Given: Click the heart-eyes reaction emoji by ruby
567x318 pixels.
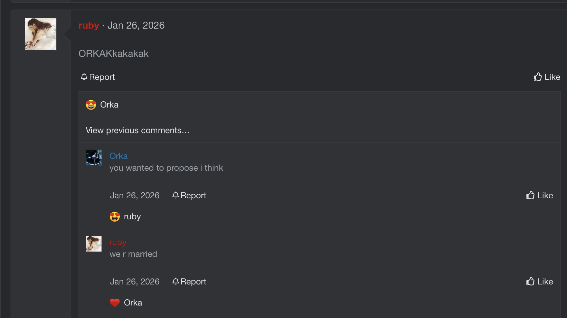Looking at the screenshot, I should click(115, 217).
